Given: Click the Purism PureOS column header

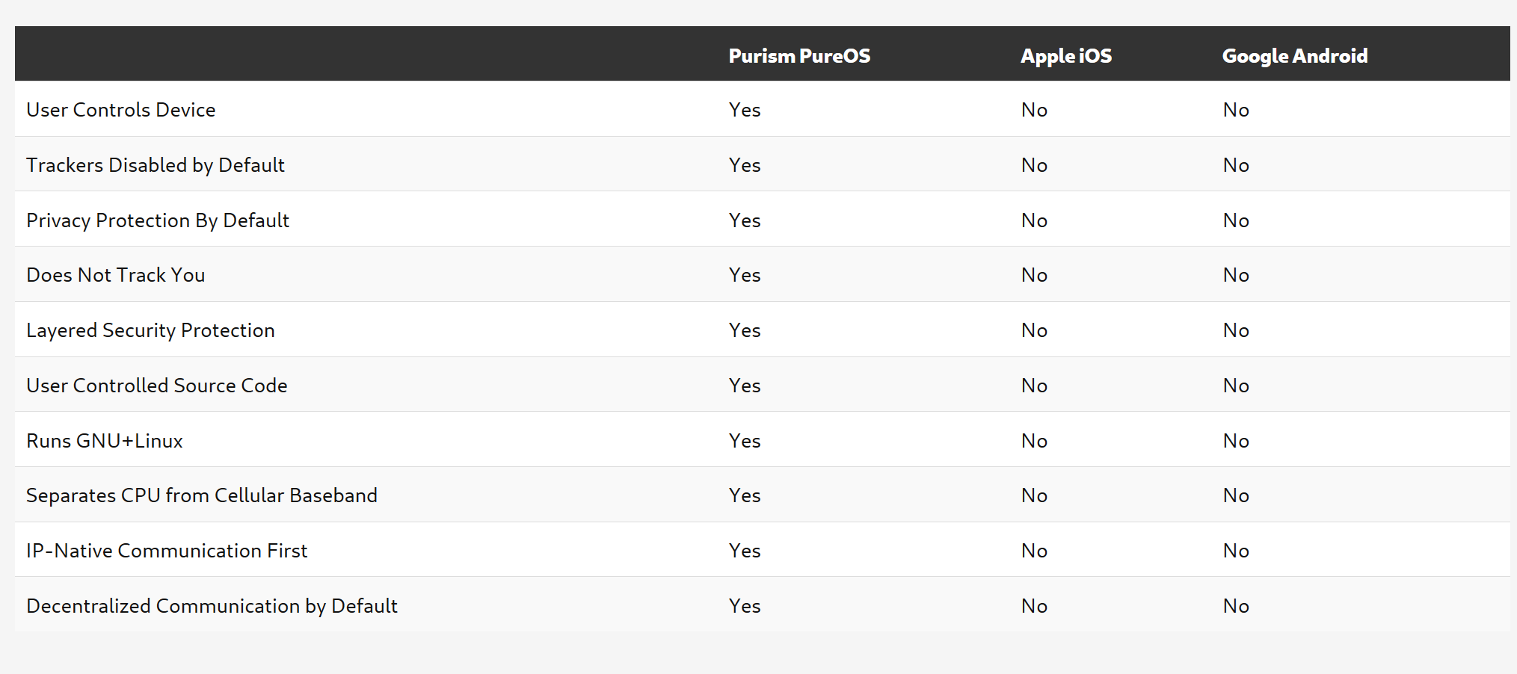Looking at the screenshot, I should [x=799, y=56].
